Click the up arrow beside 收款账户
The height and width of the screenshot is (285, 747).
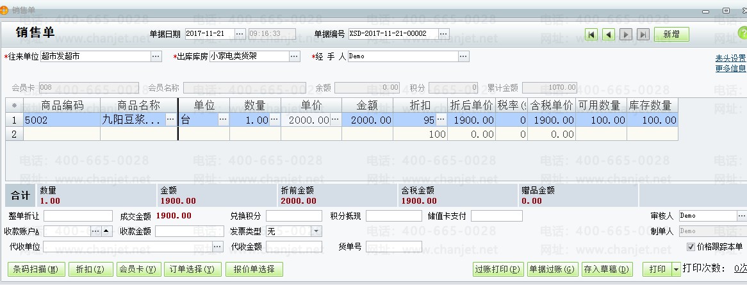point(106,231)
